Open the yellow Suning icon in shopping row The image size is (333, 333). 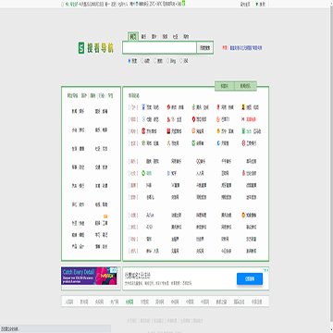point(218,131)
